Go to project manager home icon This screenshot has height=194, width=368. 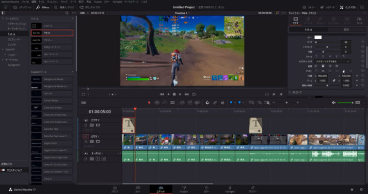tap(352, 189)
